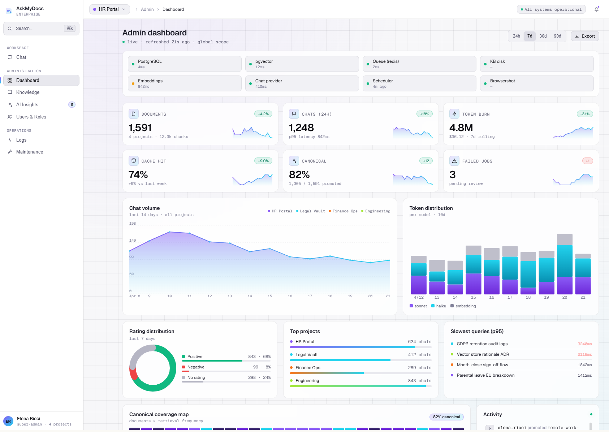Open the notifications bell
Image resolution: width=609 pixels, height=432 pixels.
pos(596,9)
